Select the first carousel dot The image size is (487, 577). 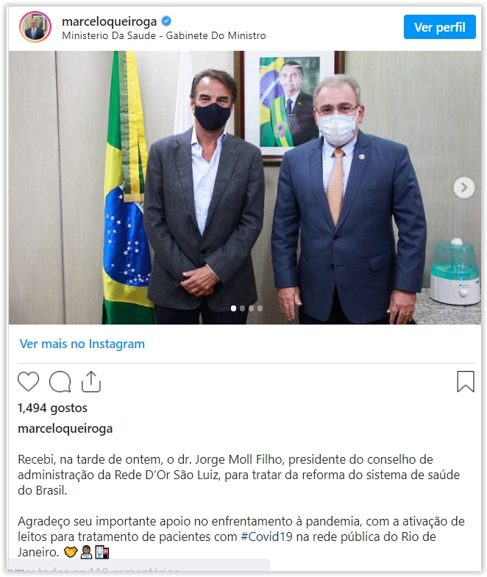tap(234, 308)
